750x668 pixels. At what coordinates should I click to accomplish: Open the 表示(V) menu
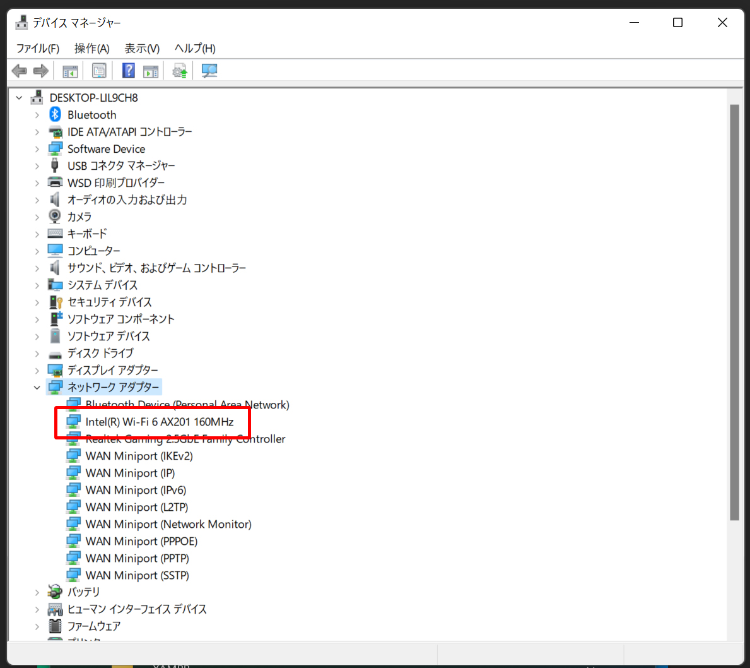141,49
